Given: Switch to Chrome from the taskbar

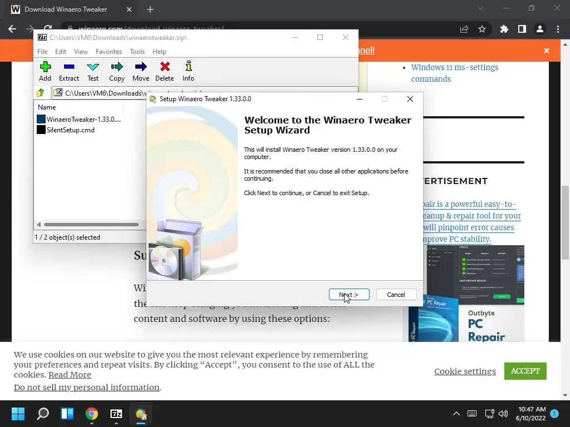Looking at the screenshot, I should click(92, 414).
